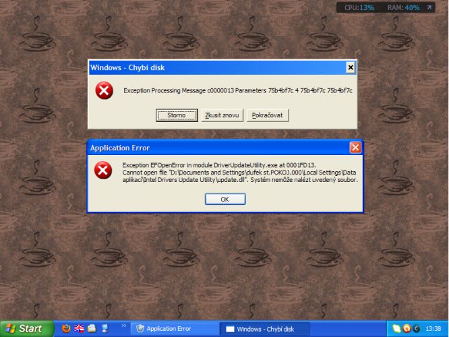Click the red error icon in Application Error
Screen dimensions: 449x337
pos(103,170)
